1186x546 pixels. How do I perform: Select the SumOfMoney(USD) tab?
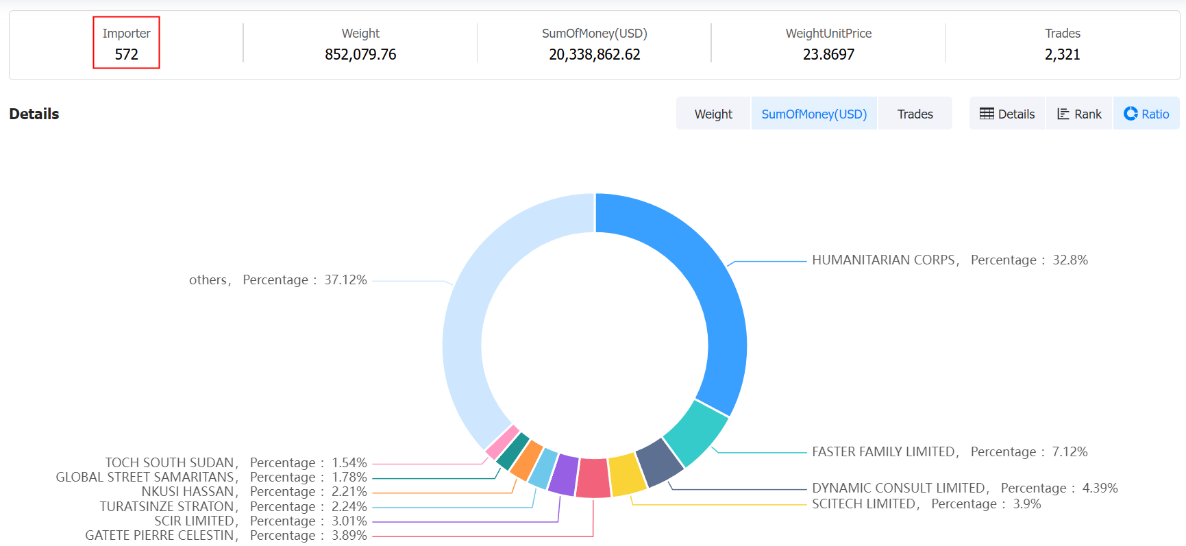pos(814,114)
